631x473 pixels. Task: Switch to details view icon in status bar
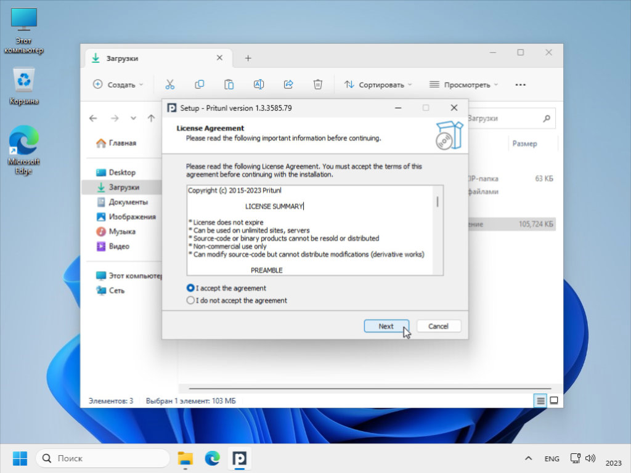(x=540, y=400)
